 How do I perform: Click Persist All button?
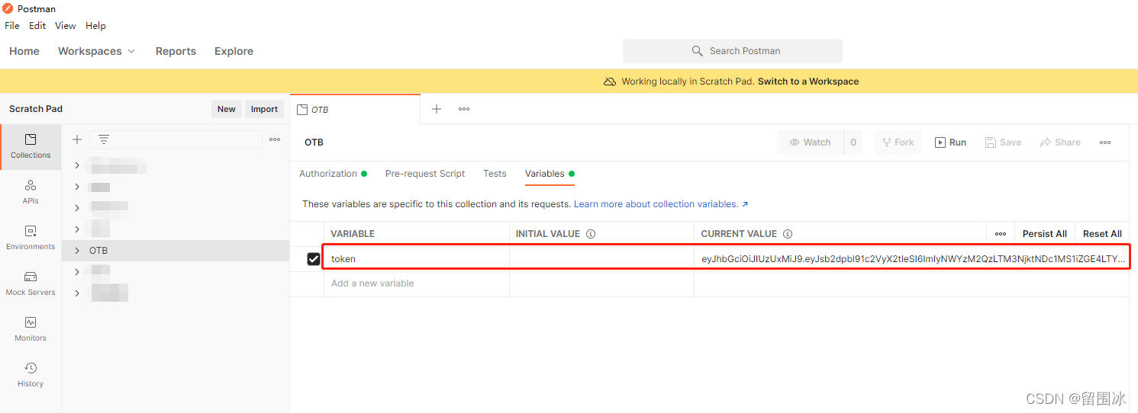[1045, 234]
